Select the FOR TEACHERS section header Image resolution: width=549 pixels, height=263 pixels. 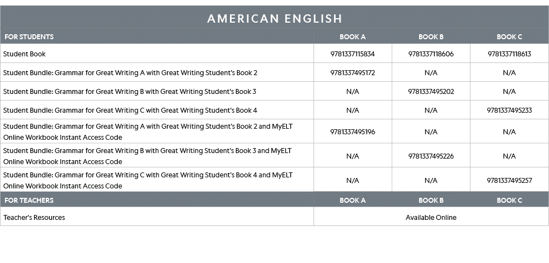29,200
